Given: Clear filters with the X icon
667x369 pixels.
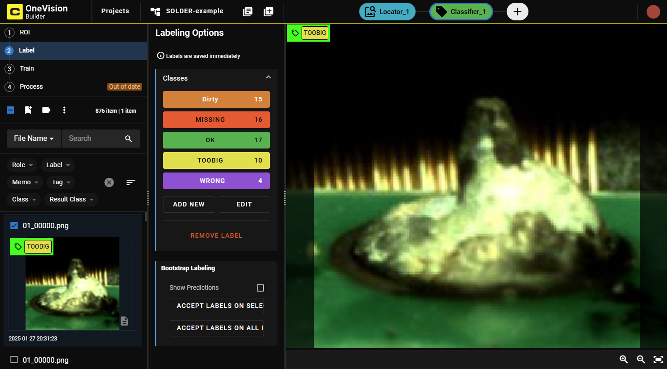Looking at the screenshot, I should [x=109, y=182].
